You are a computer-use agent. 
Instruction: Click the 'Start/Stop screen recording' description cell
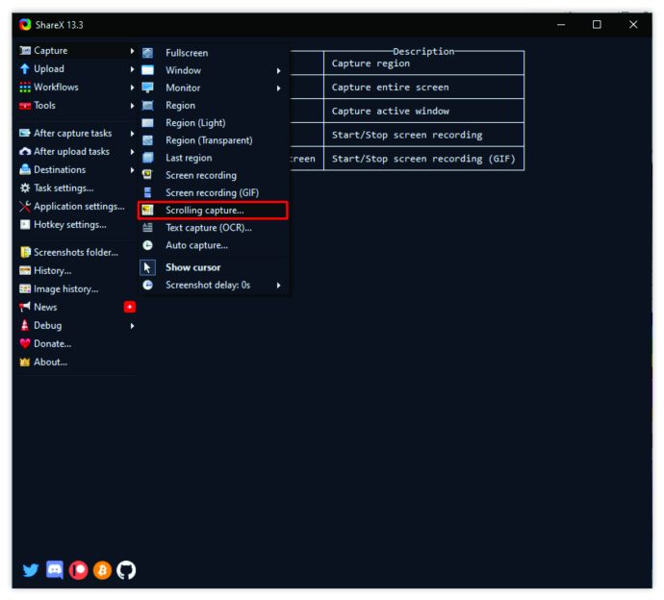423,135
